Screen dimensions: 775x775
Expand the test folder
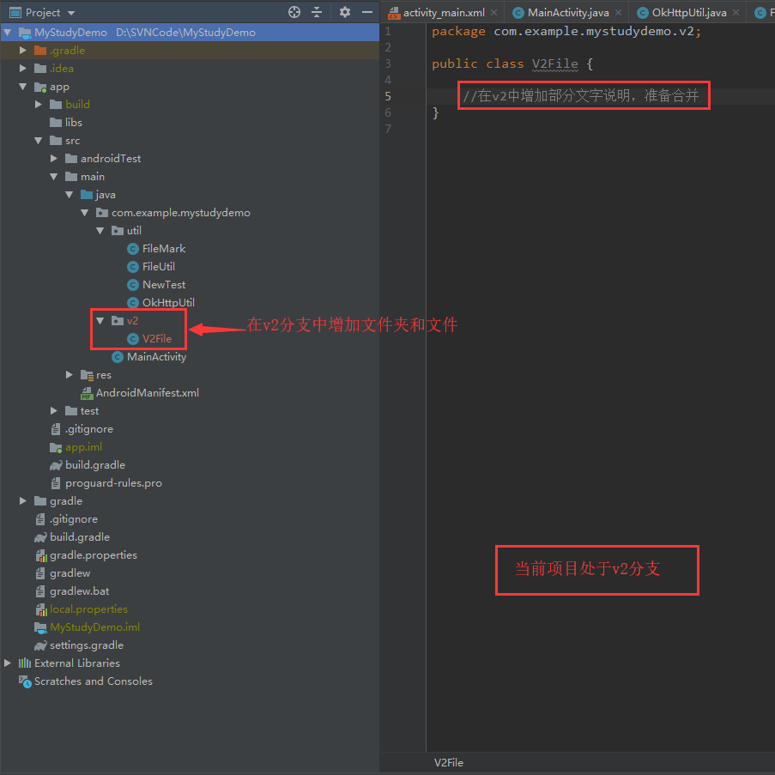coord(54,411)
